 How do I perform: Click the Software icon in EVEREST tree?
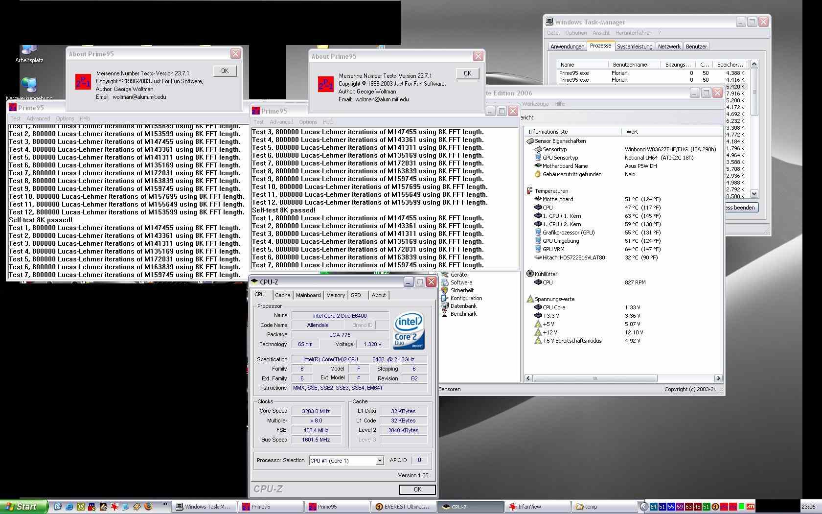(x=445, y=282)
